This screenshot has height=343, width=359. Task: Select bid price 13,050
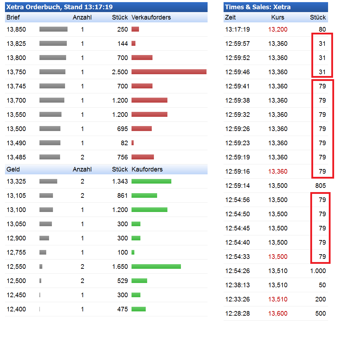(16, 224)
